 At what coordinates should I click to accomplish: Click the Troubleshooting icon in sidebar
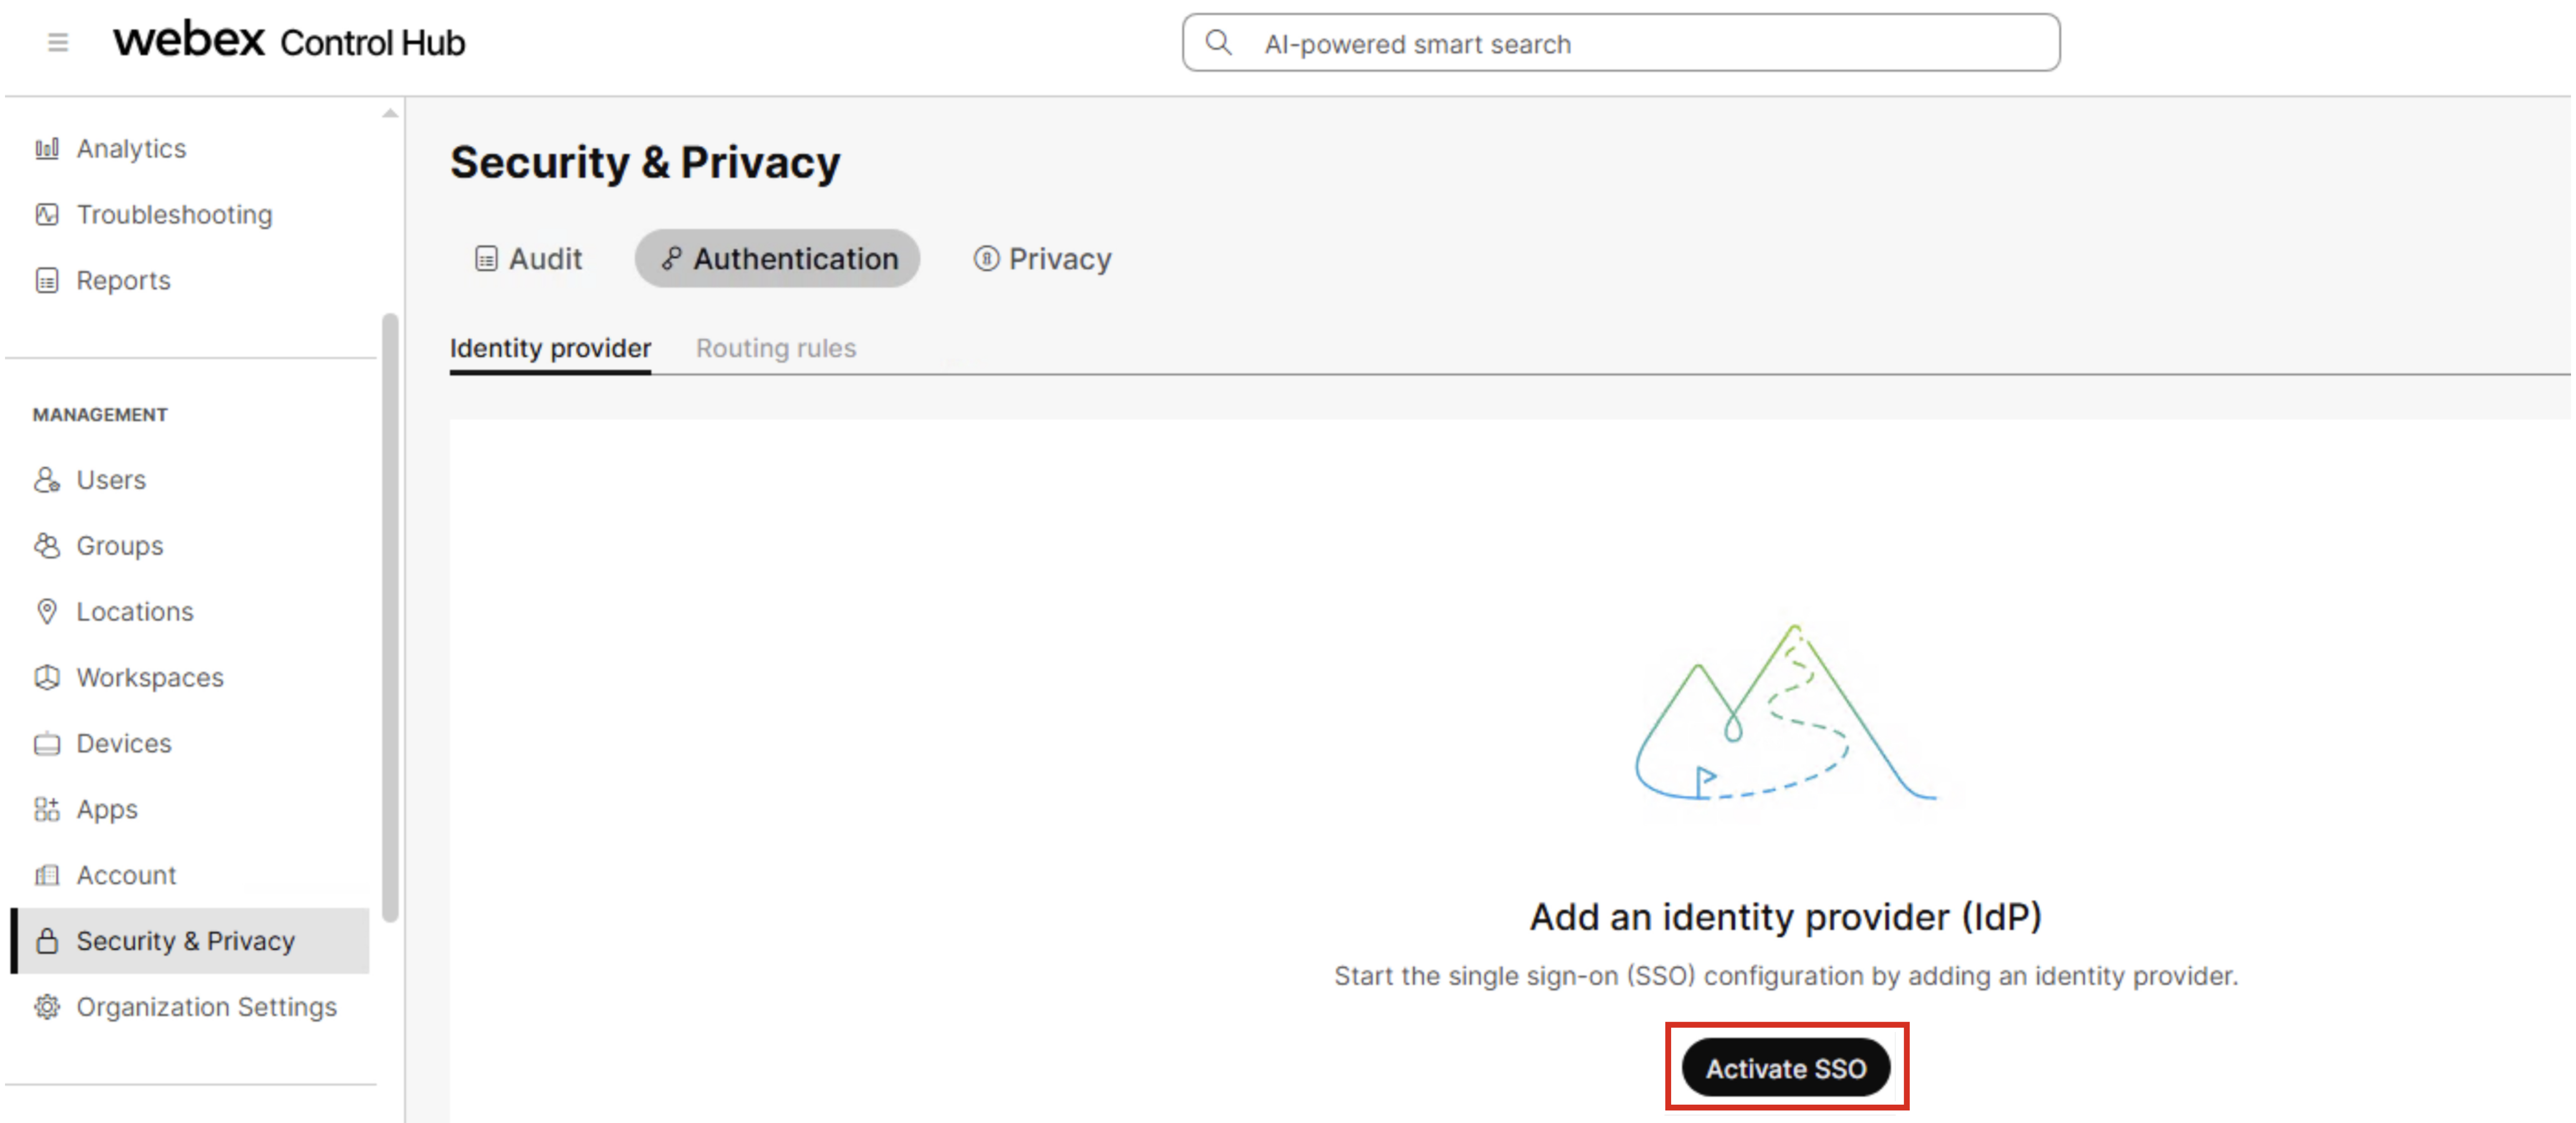tap(47, 215)
